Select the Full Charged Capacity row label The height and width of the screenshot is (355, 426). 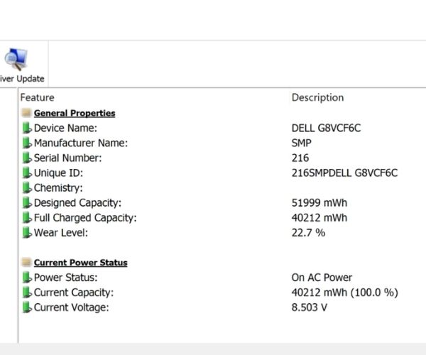point(85,218)
